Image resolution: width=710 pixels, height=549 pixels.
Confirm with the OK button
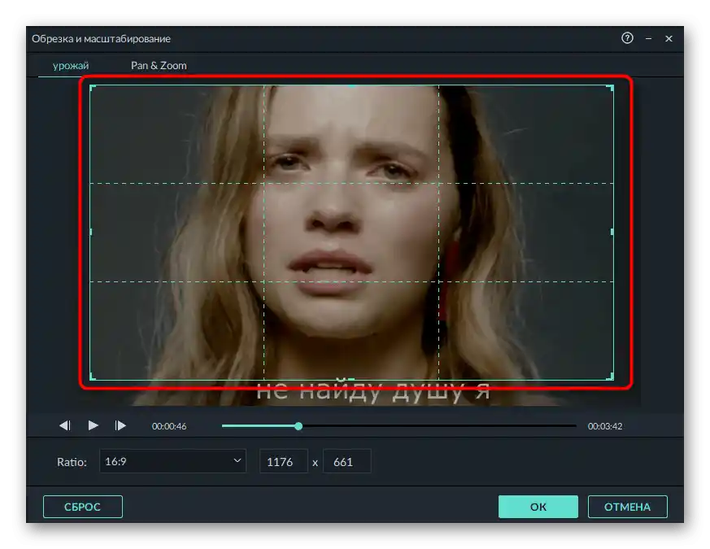pos(538,507)
